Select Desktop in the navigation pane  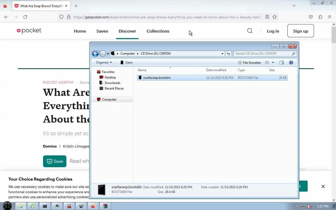[x=110, y=77]
